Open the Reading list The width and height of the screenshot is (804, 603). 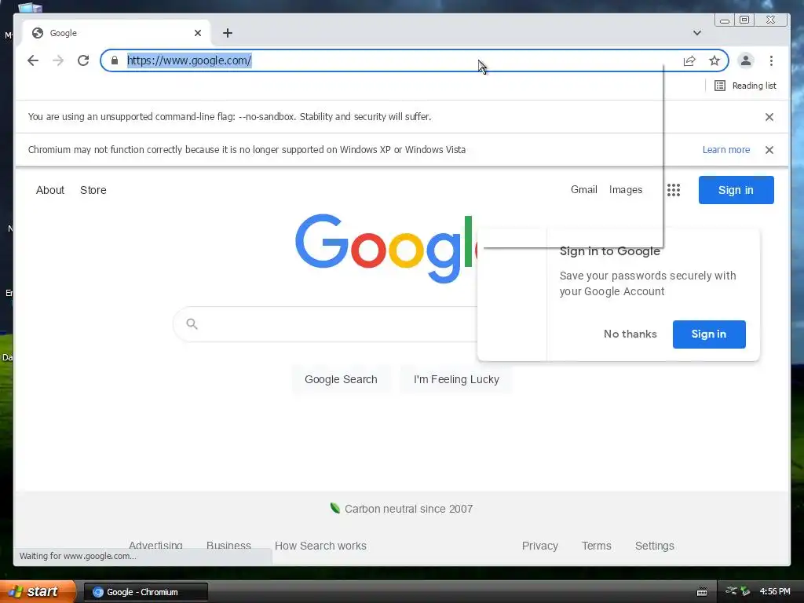click(745, 86)
